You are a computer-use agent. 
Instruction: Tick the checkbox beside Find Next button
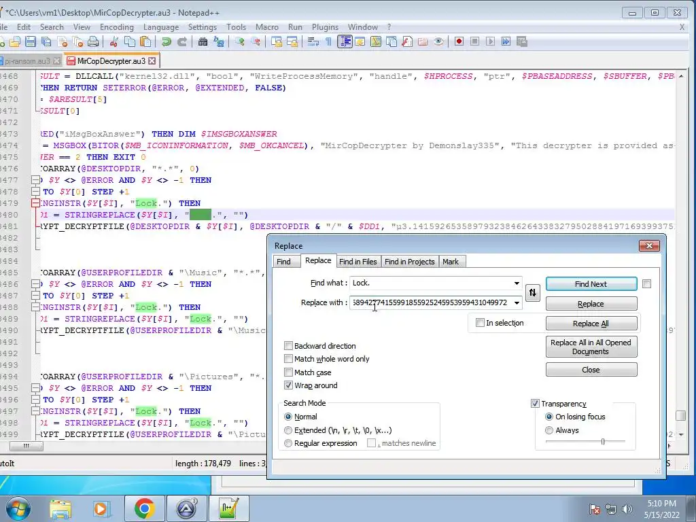(x=647, y=283)
